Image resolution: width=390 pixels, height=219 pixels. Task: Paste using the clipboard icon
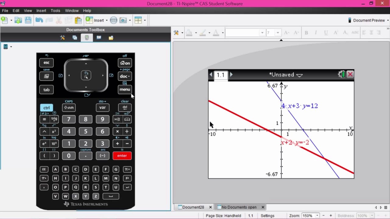click(x=78, y=20)
